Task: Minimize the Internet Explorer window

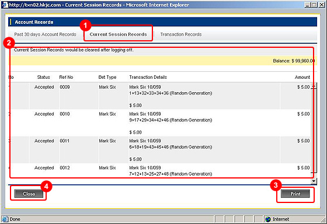Action: [307, 5]
